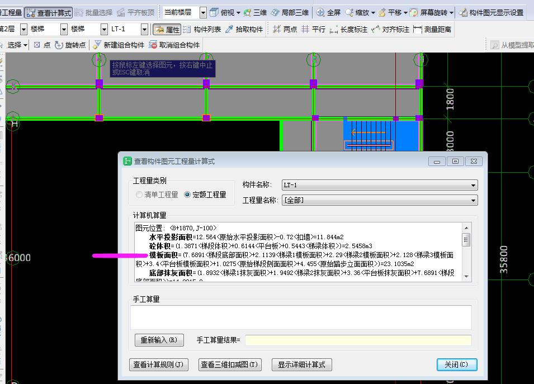
Task: Click the 手工算量结果 result field
Action: tap(358, 340)
